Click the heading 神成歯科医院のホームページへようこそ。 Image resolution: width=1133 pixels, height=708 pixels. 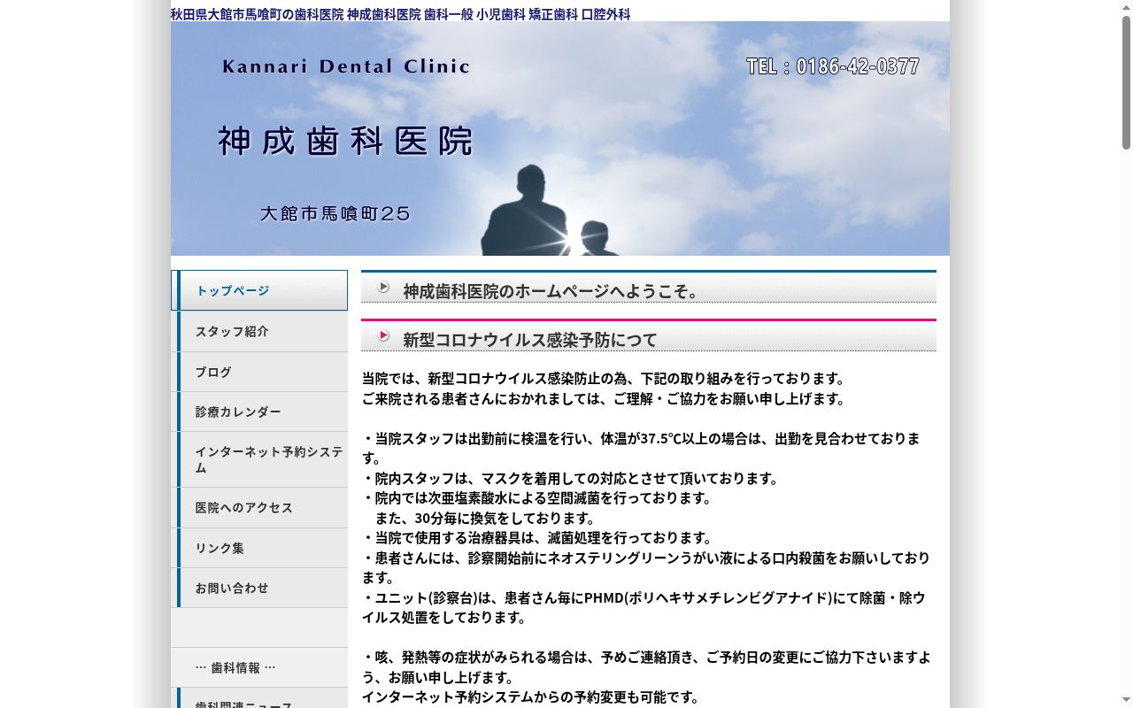coord(553,291)
